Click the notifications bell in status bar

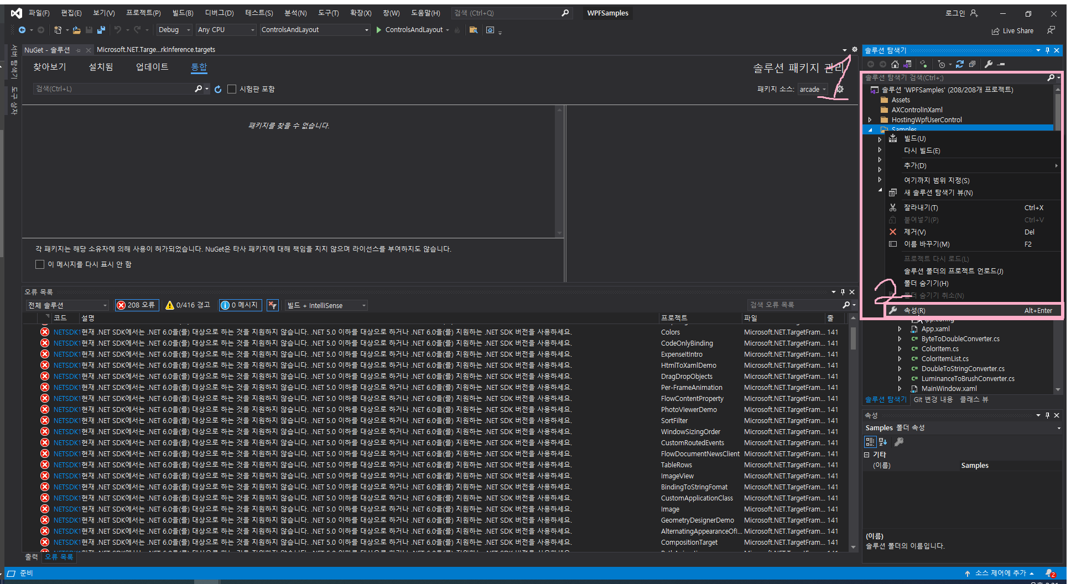coord(1050,573)
